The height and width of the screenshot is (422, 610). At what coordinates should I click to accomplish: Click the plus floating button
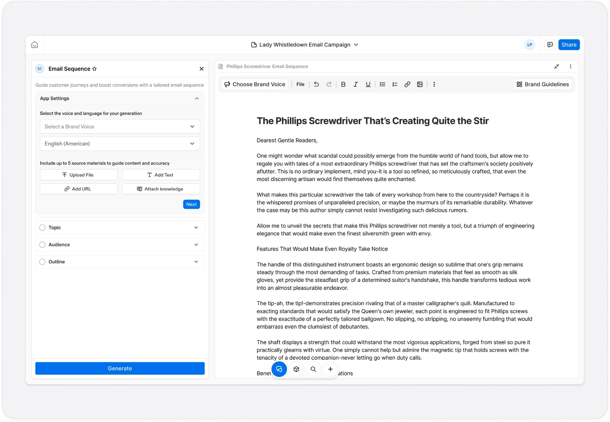click(x=331, y=369)
